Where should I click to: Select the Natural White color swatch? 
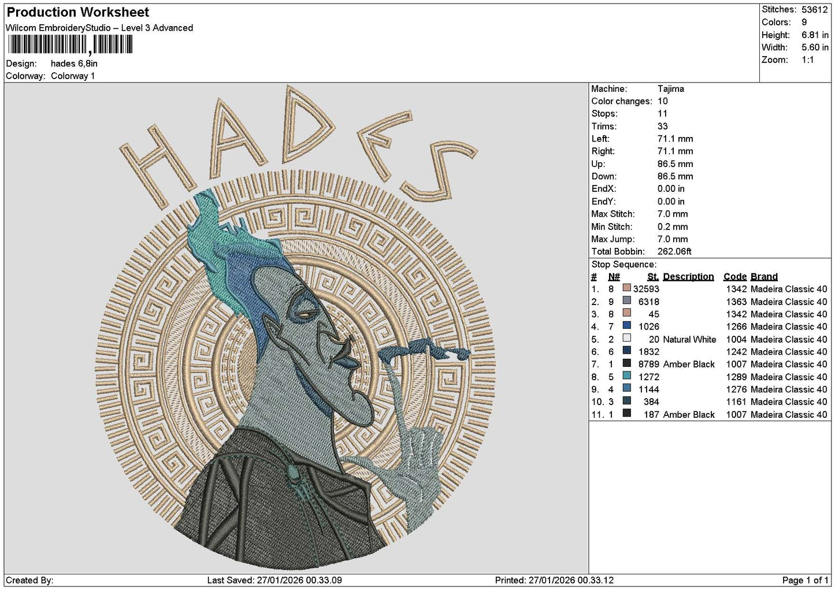click(x=626, y=338)
